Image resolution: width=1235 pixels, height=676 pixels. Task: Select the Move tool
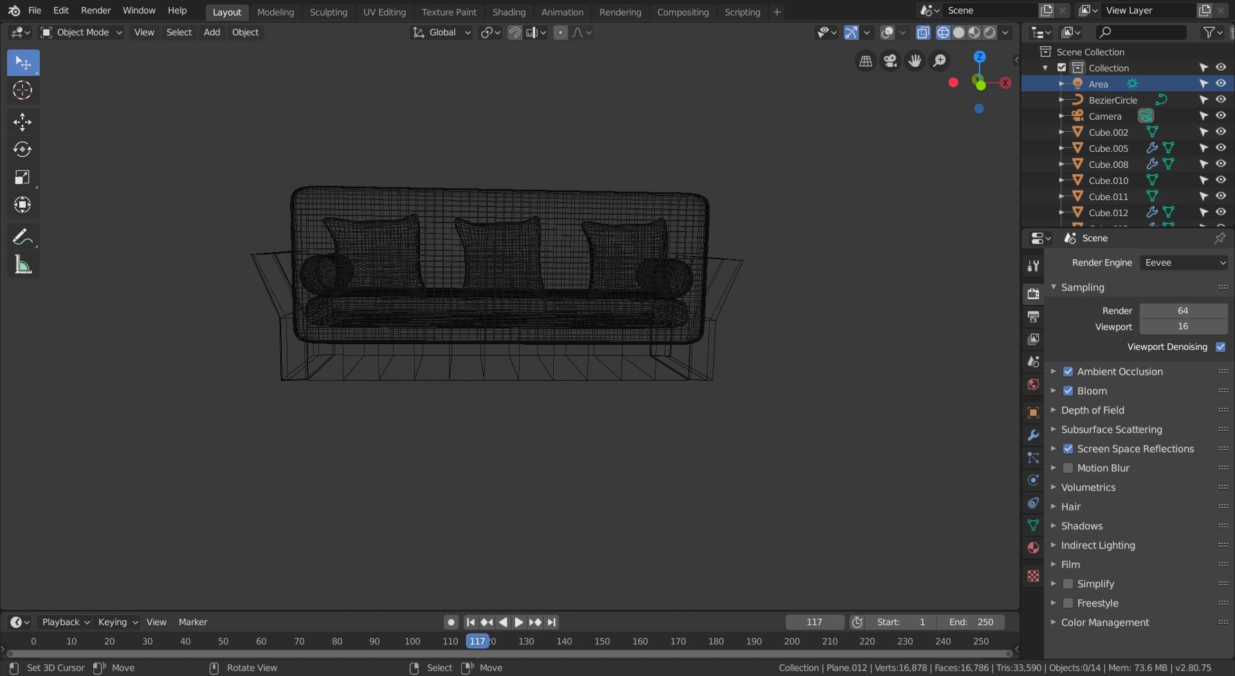(x=23, y=122)
